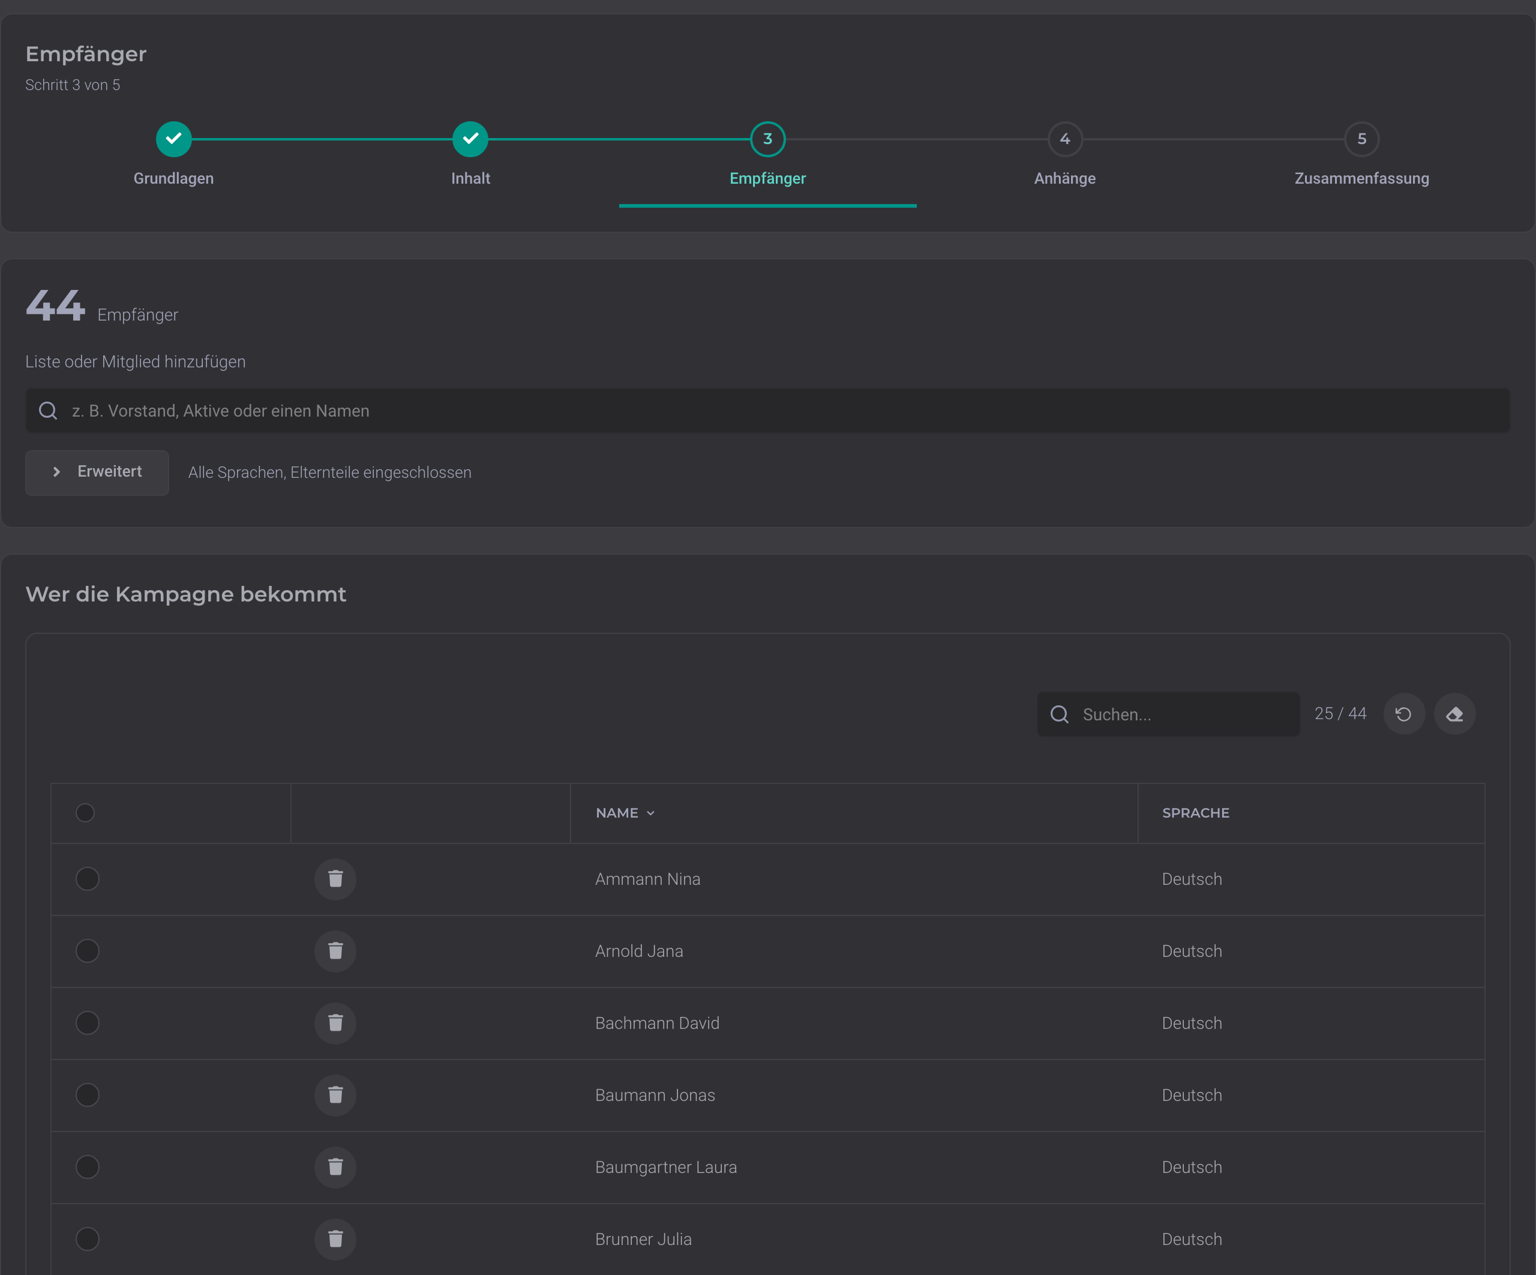Focus the Suchen... table search field

pyautogui.click(x=1168, y=714)
